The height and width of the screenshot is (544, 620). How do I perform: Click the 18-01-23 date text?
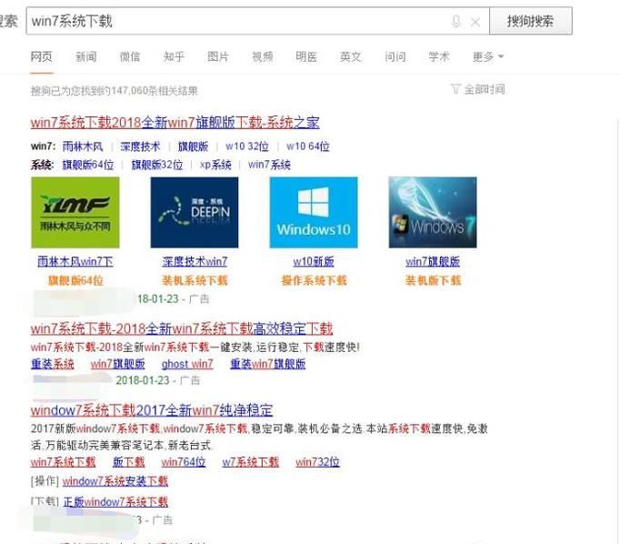click(x=158, y=299)
